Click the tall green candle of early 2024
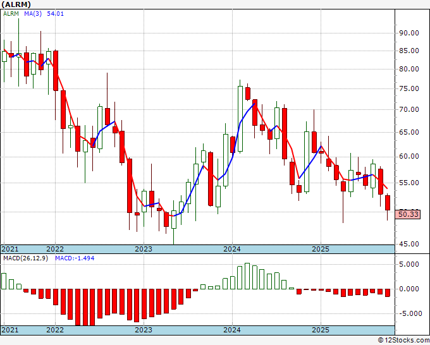 coord(240,119)
